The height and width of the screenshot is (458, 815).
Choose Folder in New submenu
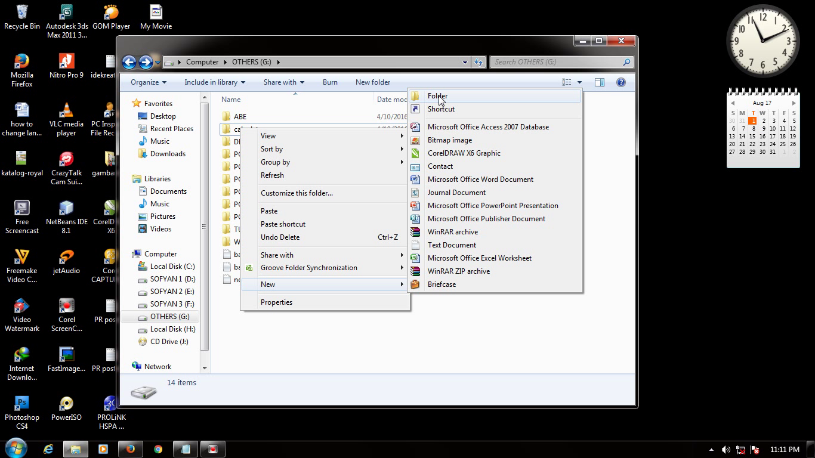[495, 96]
